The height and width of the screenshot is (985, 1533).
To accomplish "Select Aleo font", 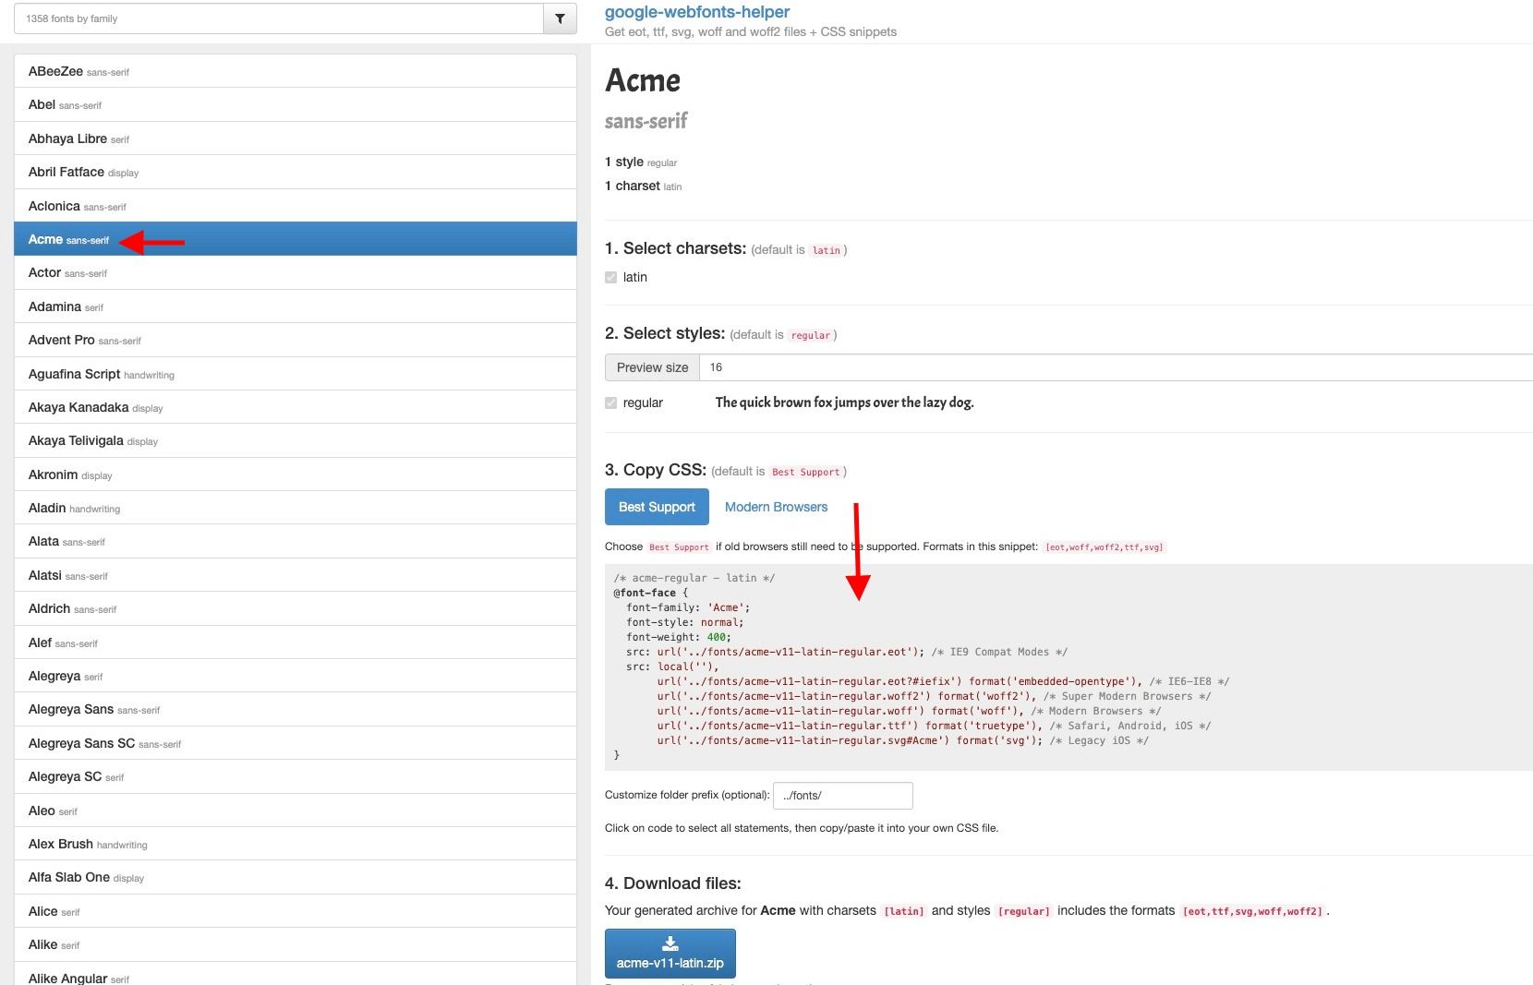I will click(296, 811).
